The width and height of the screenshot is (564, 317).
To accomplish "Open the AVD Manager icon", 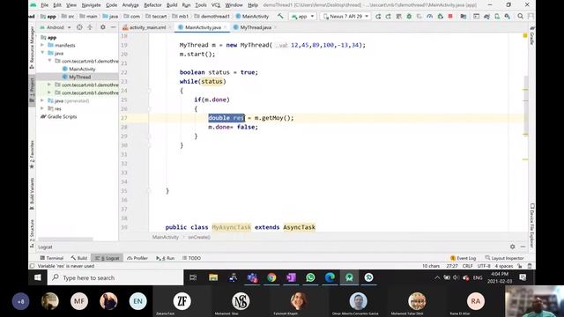I will pyautogui.click(x=497, y=16).
